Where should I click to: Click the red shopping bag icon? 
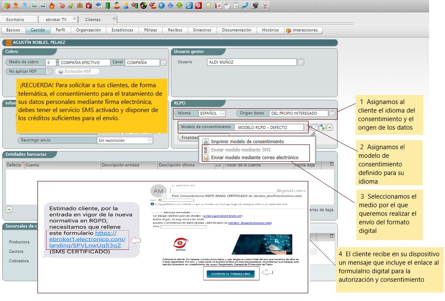89,6
